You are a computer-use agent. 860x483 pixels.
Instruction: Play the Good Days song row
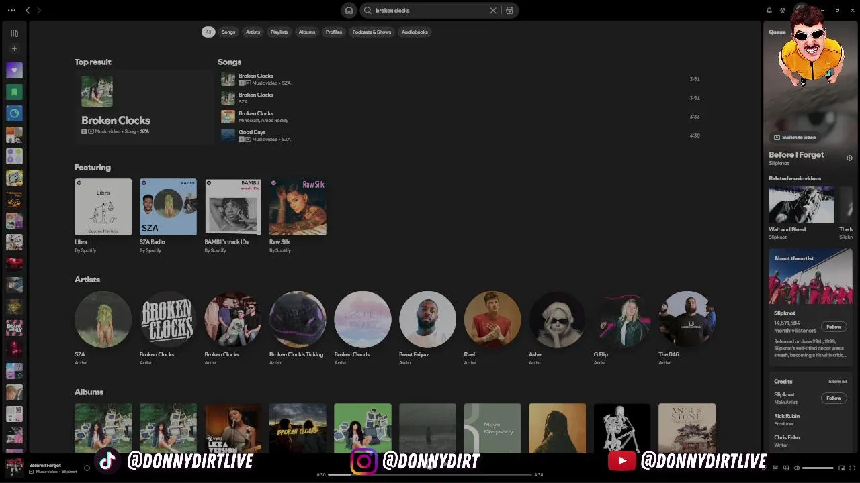click(460, 136)
